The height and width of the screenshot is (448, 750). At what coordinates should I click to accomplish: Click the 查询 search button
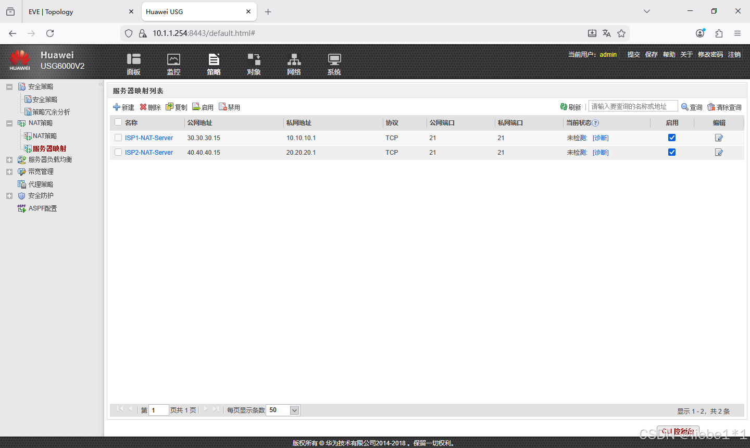(692, 107)
